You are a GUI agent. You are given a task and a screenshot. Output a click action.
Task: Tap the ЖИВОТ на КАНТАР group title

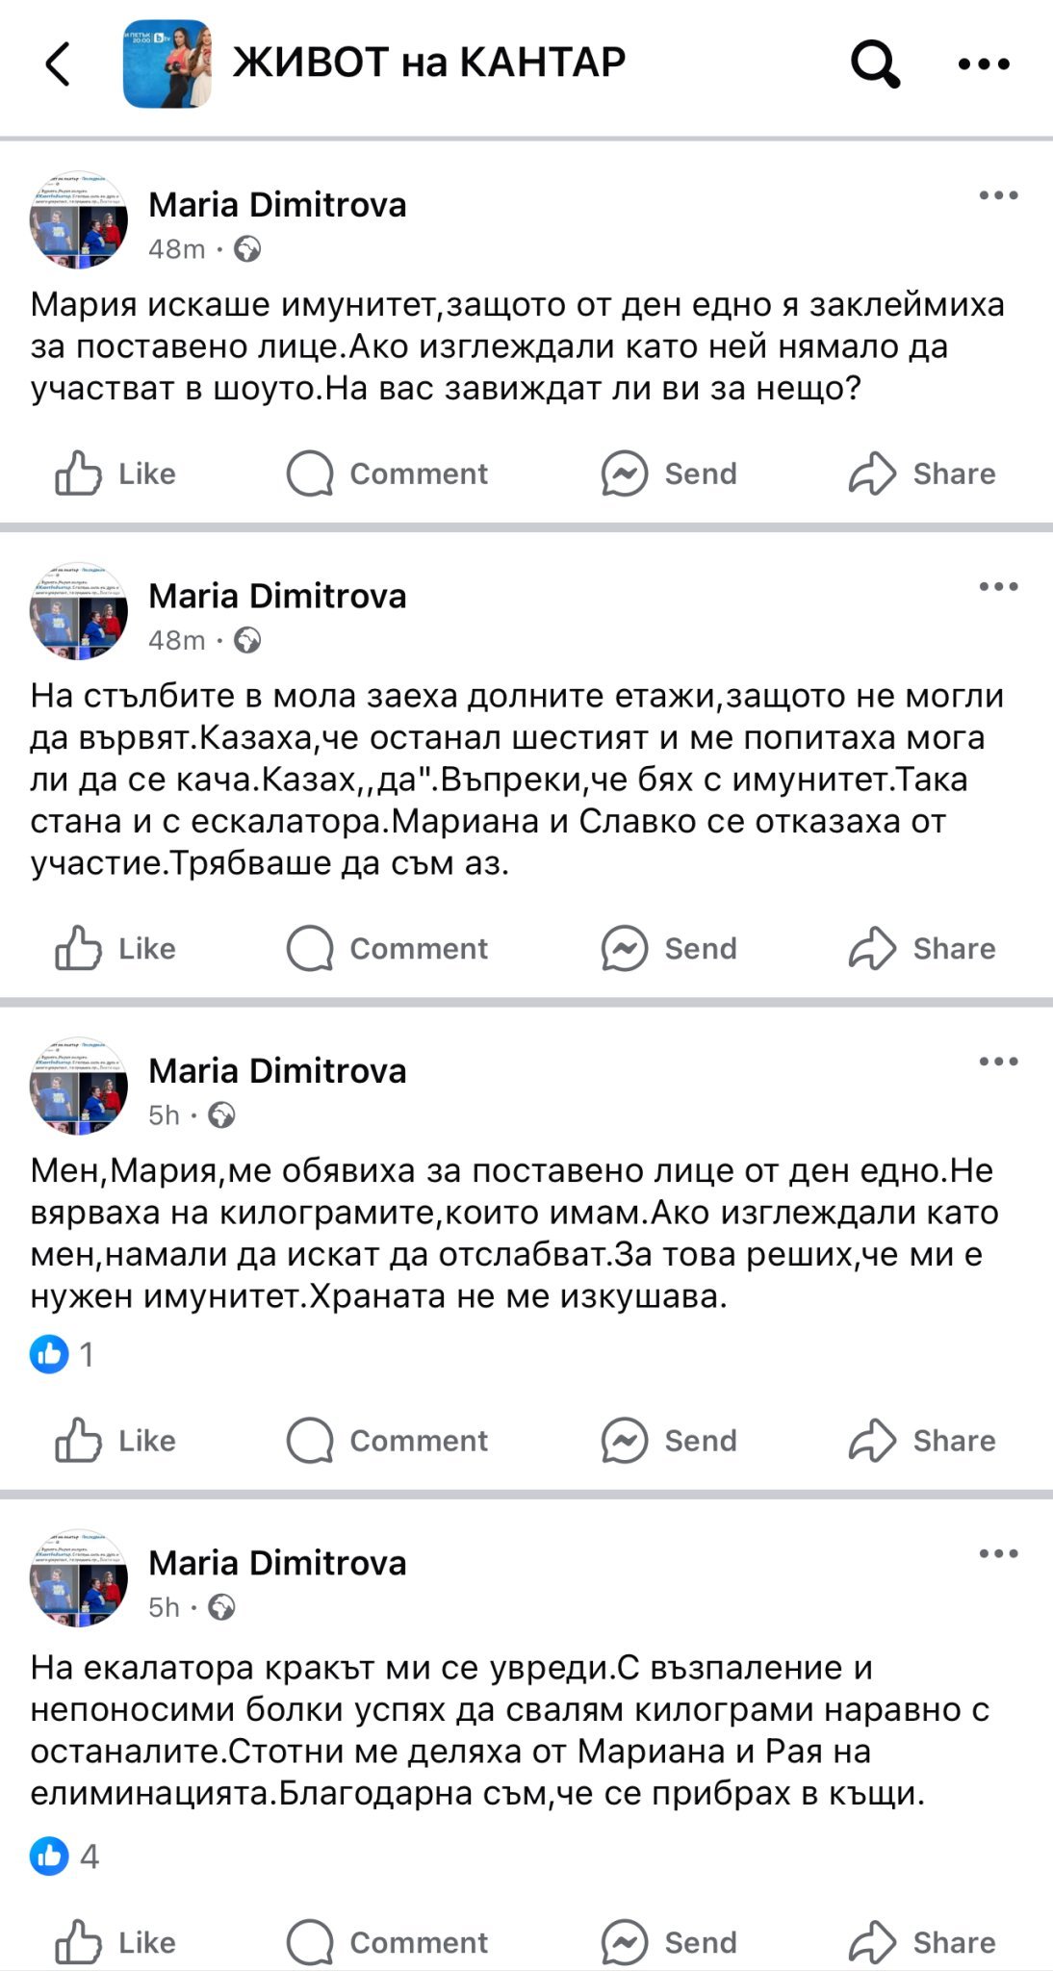coord(429,63)
